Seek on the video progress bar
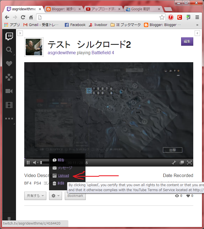 [109, 158]
